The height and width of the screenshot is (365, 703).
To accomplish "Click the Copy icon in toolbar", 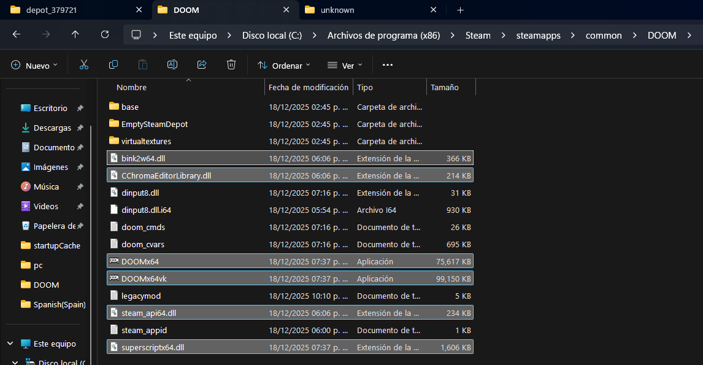I will [113, 65].
